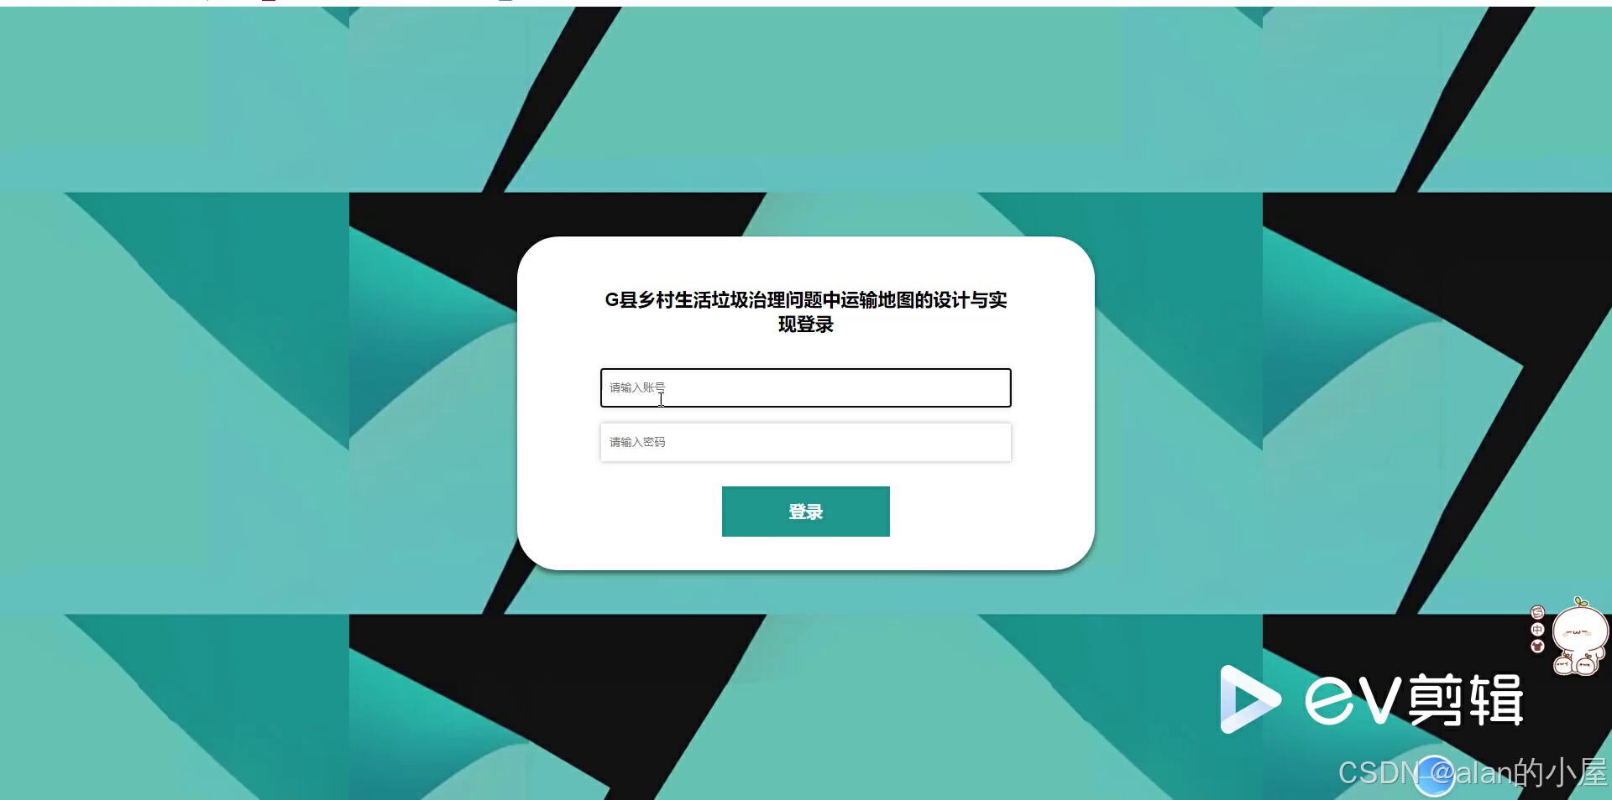Click empty white area below login button
This screenshot has height=800, width=1612.
[x=806, y=553]
